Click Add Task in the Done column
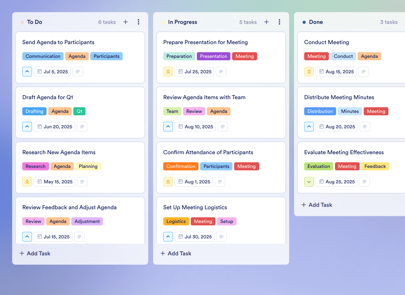Image resolution: width=405 pixels, height=295 pixels. coord(316,205)
